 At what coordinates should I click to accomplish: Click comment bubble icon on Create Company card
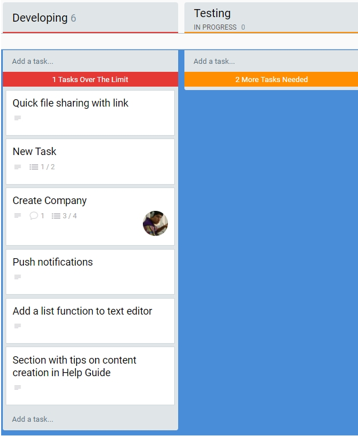[34, 215]
